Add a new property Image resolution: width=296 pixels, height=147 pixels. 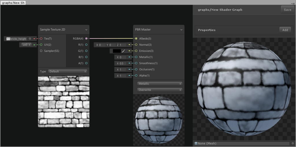[285, 30]
